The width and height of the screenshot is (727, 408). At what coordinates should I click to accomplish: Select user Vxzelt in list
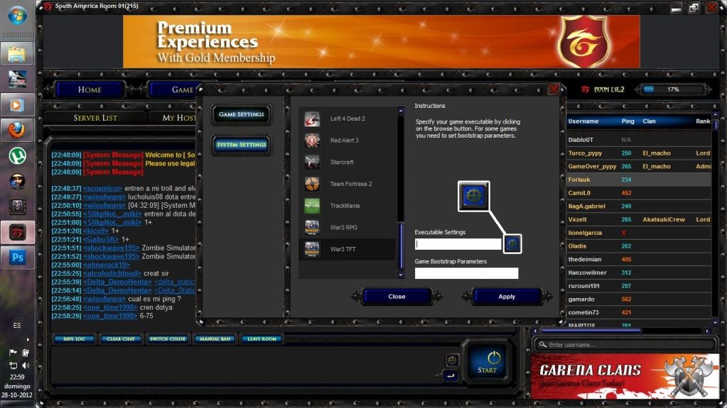coord(639,219)
